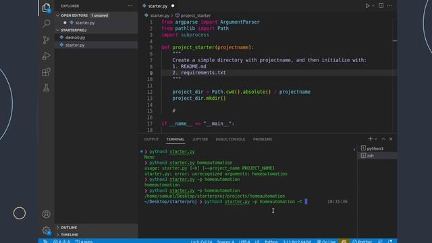Viewport: 432px width, 243px height.
Task: Click the starter.py link in the current terminal command
Action: pos(237,202)
